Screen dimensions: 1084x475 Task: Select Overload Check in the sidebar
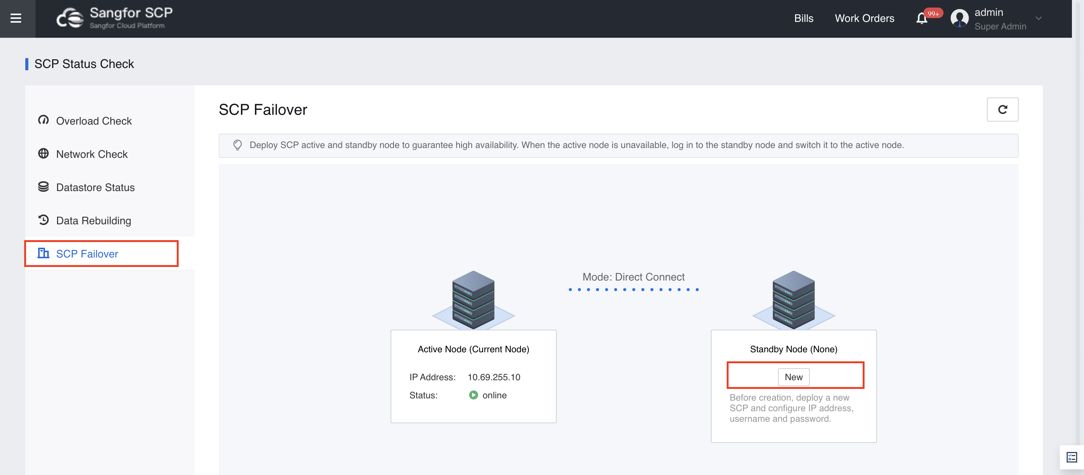tap(110, 121)
